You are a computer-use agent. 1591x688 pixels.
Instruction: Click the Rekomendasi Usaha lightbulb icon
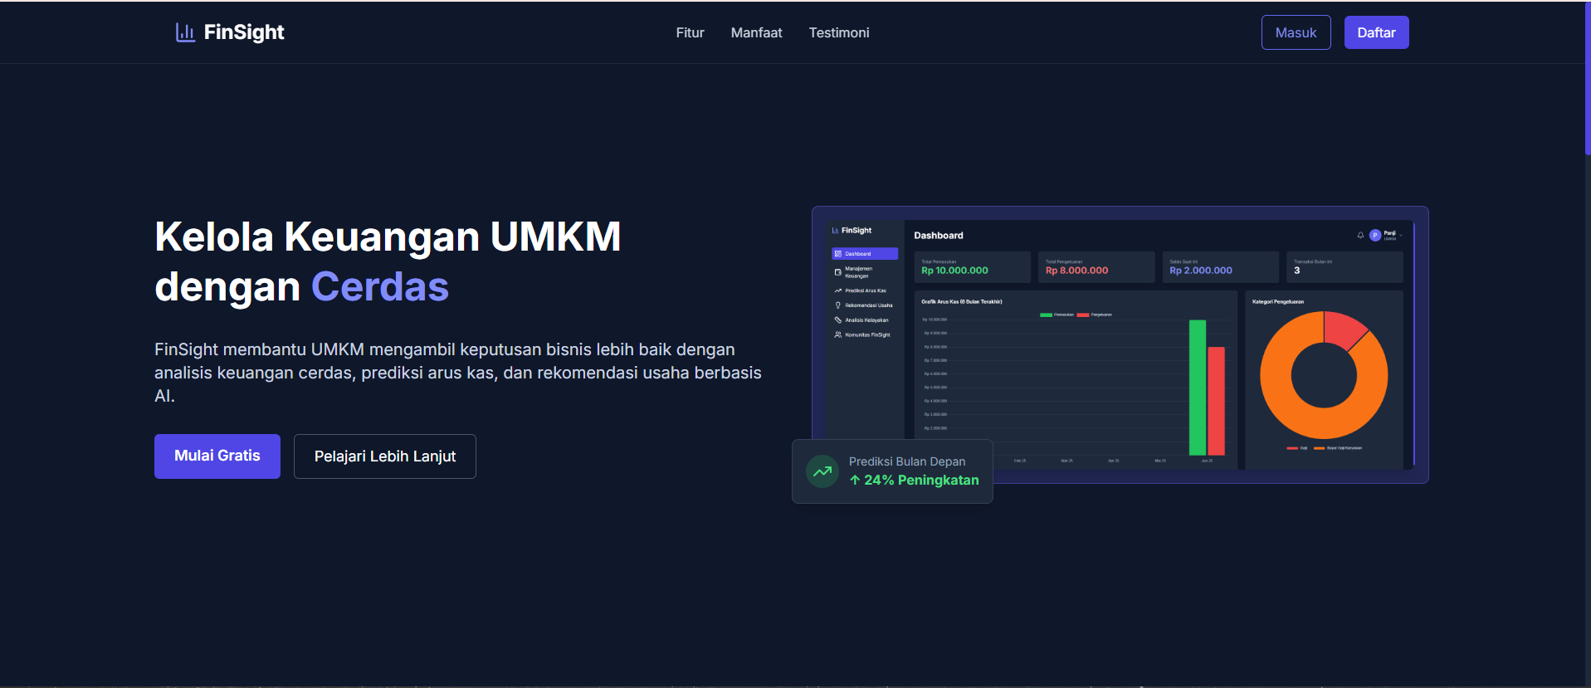pos(837,305)
